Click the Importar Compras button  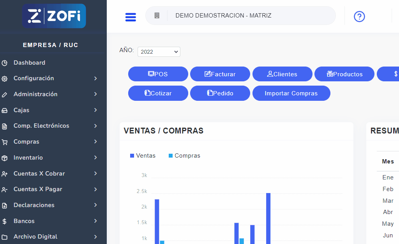[291, 93]
